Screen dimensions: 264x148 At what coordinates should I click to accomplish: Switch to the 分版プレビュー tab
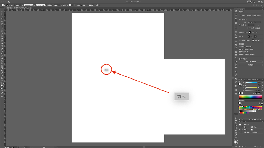coord(256,80)
